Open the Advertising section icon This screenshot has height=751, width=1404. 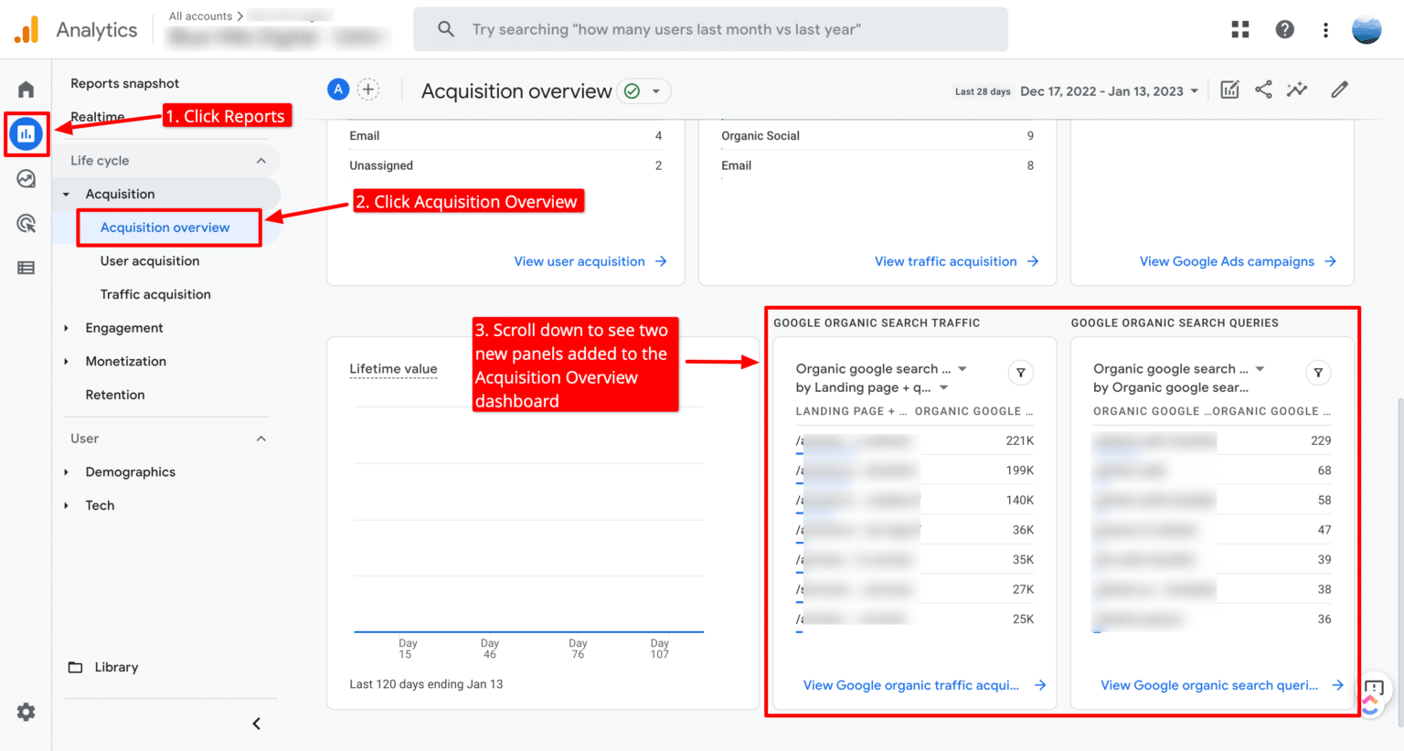26,223
